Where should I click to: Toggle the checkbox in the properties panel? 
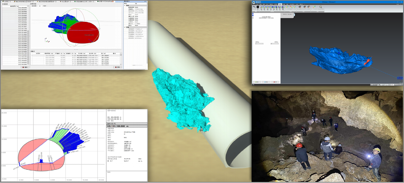tap(136, 23)
